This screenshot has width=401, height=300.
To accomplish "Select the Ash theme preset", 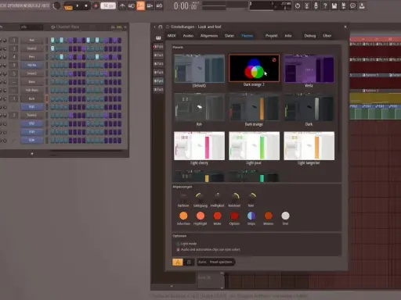I will 199,107.
